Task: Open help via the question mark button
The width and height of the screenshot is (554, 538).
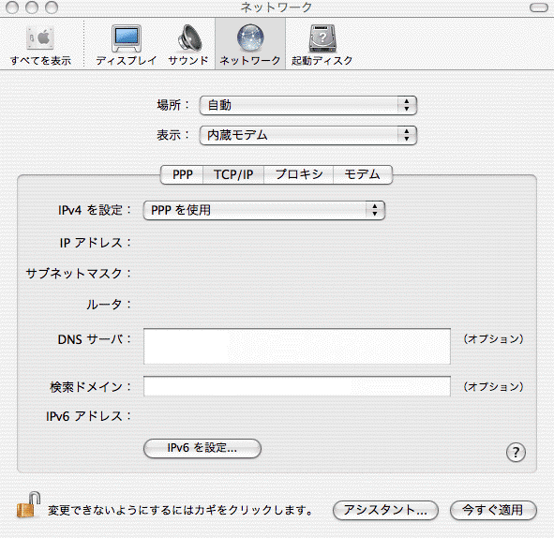Action: tap(516, 452)
